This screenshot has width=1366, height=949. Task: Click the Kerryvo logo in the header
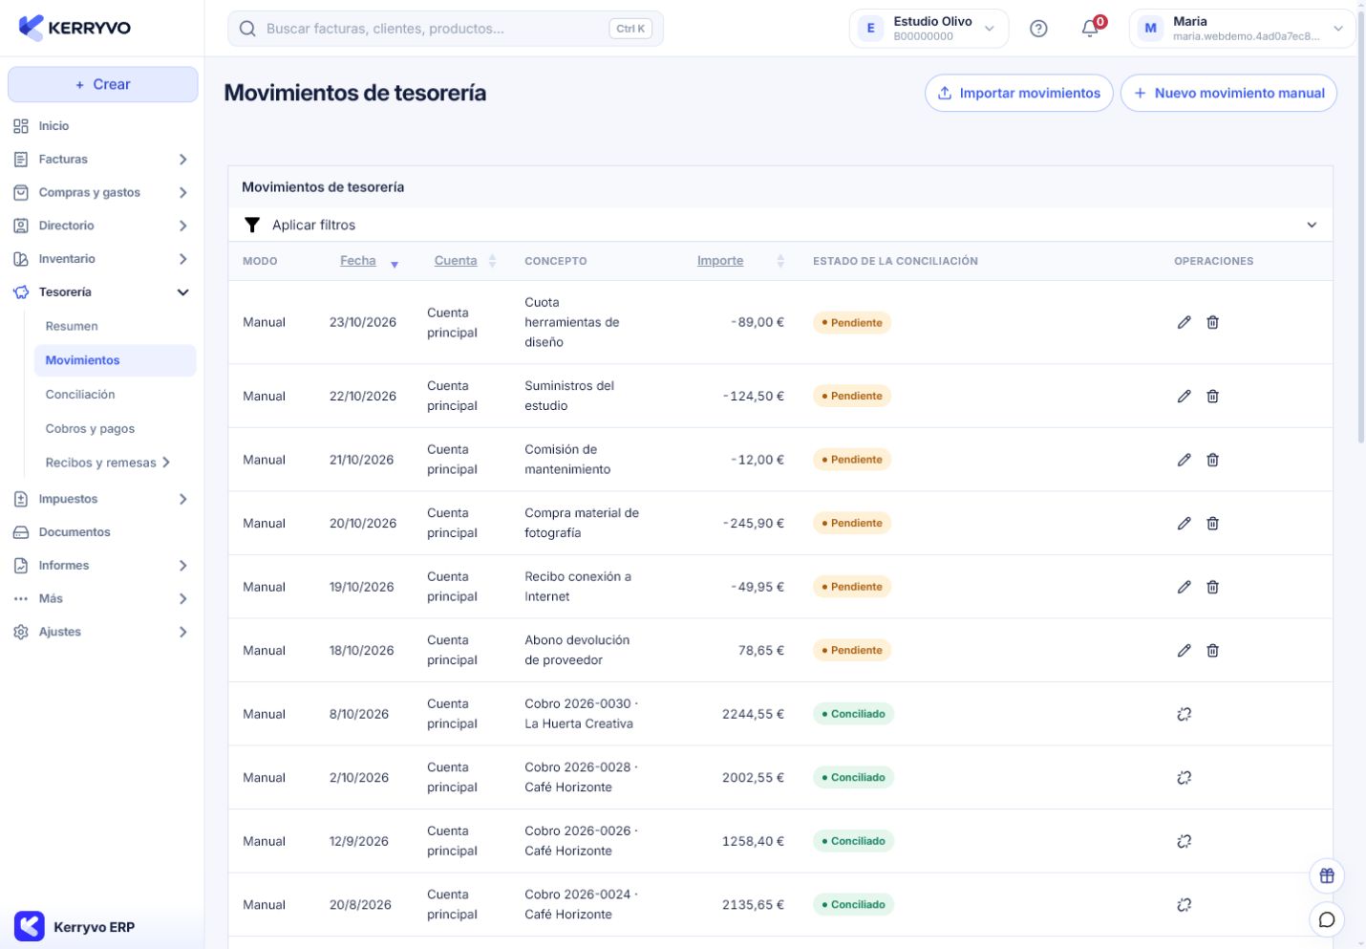pos(75,28)
